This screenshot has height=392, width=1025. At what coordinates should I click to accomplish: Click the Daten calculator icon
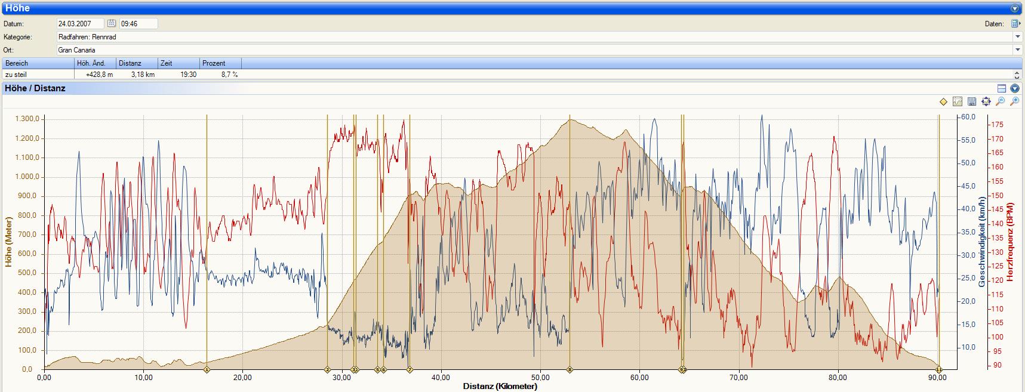click(x=1015, y=24)
